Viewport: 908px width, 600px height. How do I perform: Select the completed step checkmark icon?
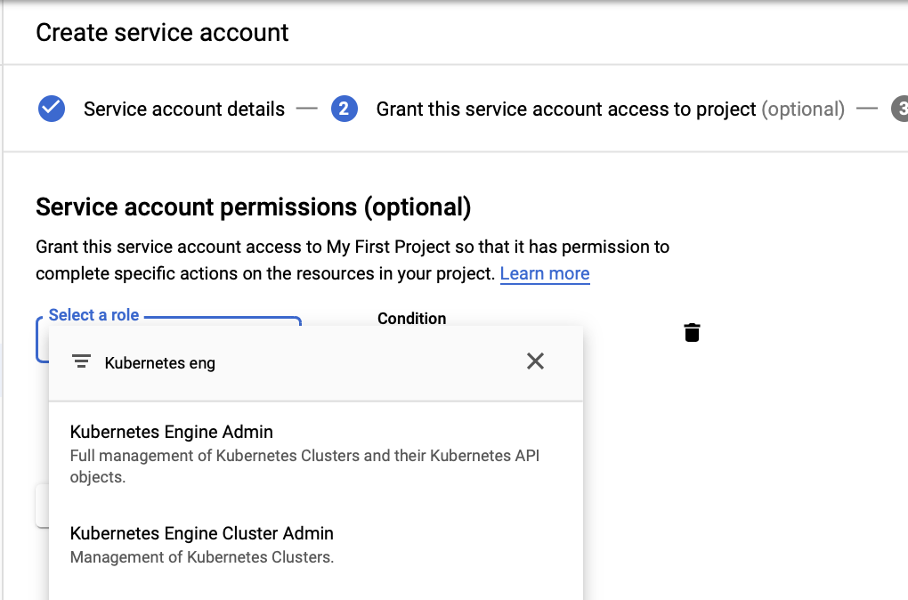point(52,109)
